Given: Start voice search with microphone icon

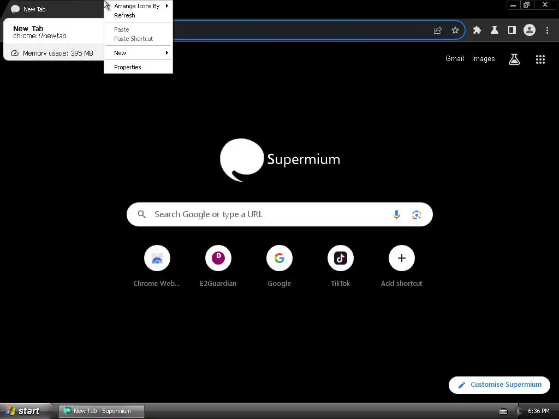Looking at the screenshot, I should pos(396,214).
